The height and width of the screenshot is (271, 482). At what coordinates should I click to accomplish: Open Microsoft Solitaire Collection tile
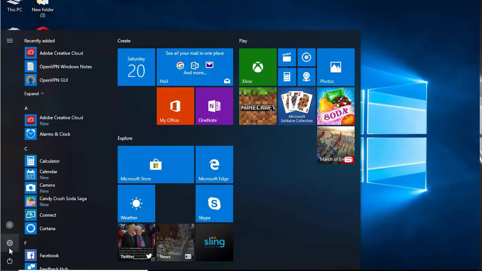297,106
